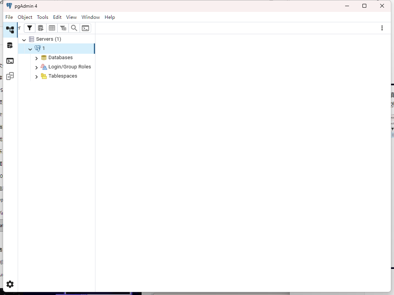The image size is (394, 295).
Task: Open the Help menu
Action: tap(110, 17)
